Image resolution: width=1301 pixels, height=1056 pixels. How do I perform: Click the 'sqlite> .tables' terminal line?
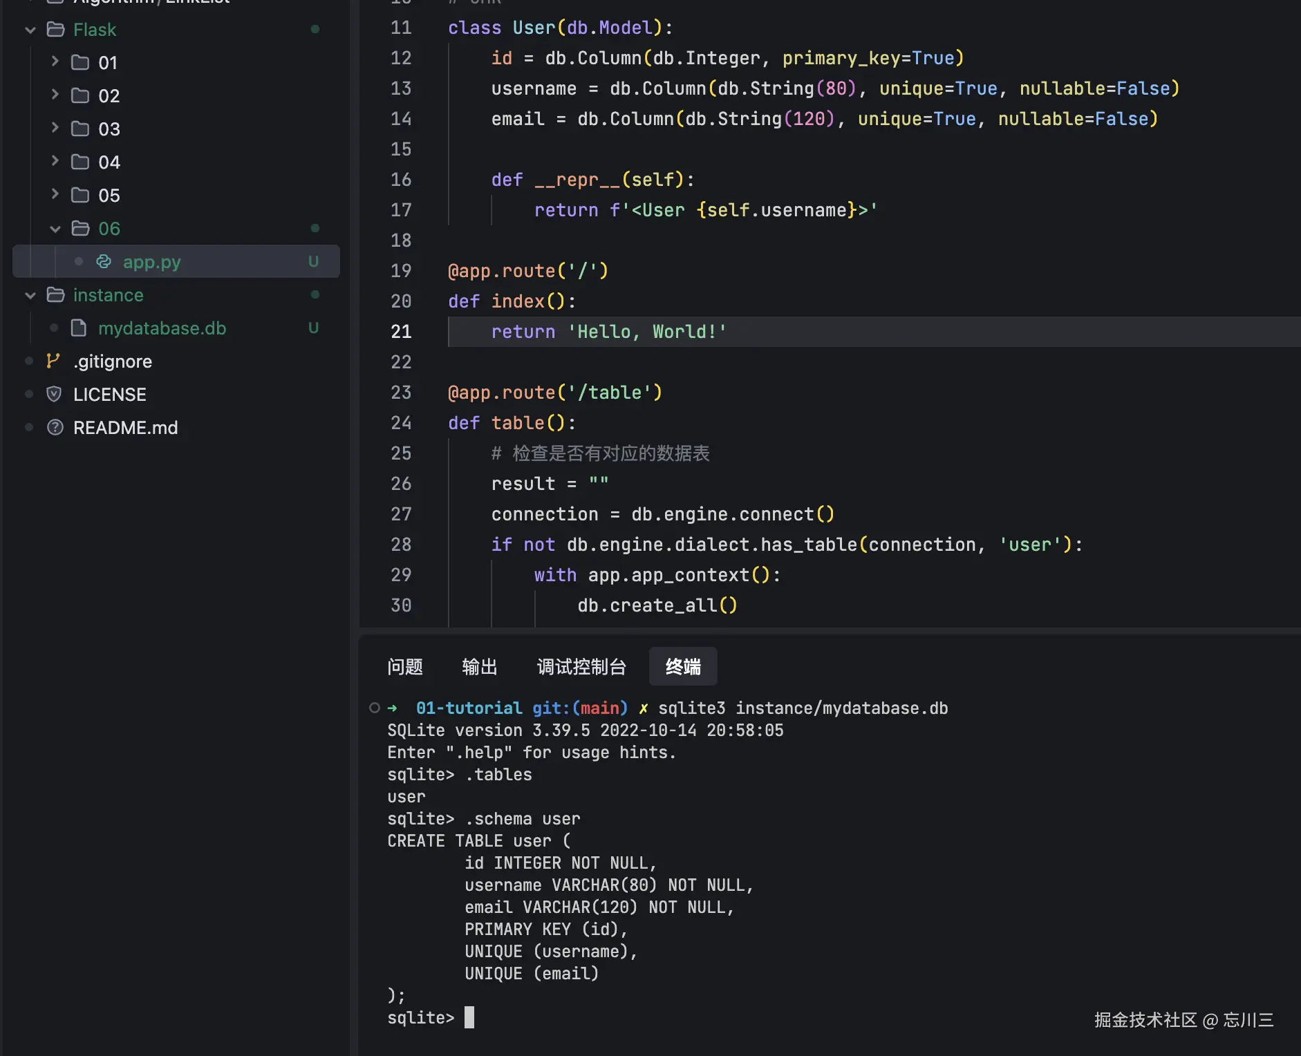460,774
